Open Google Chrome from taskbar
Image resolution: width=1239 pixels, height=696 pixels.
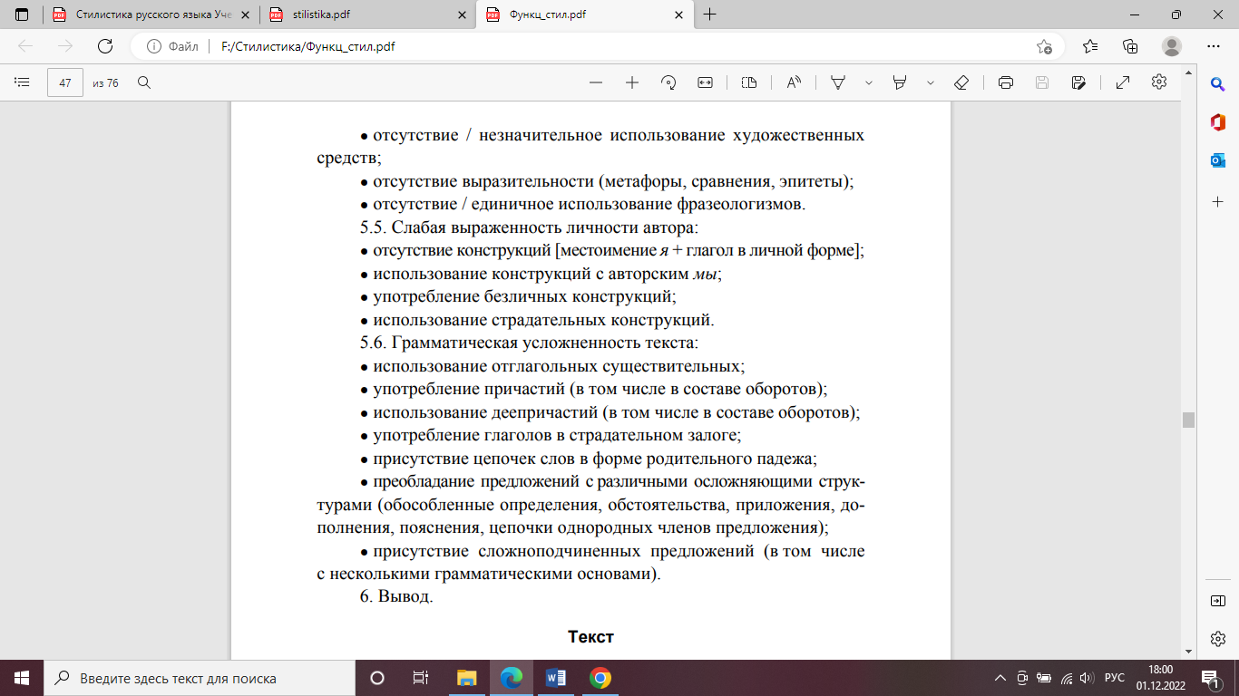click(x=600, y=678)
